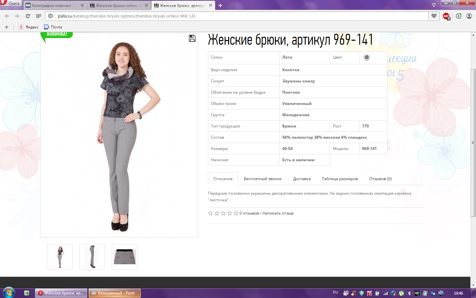
Task: Click the RU language indicator
Action: point(336,293)
